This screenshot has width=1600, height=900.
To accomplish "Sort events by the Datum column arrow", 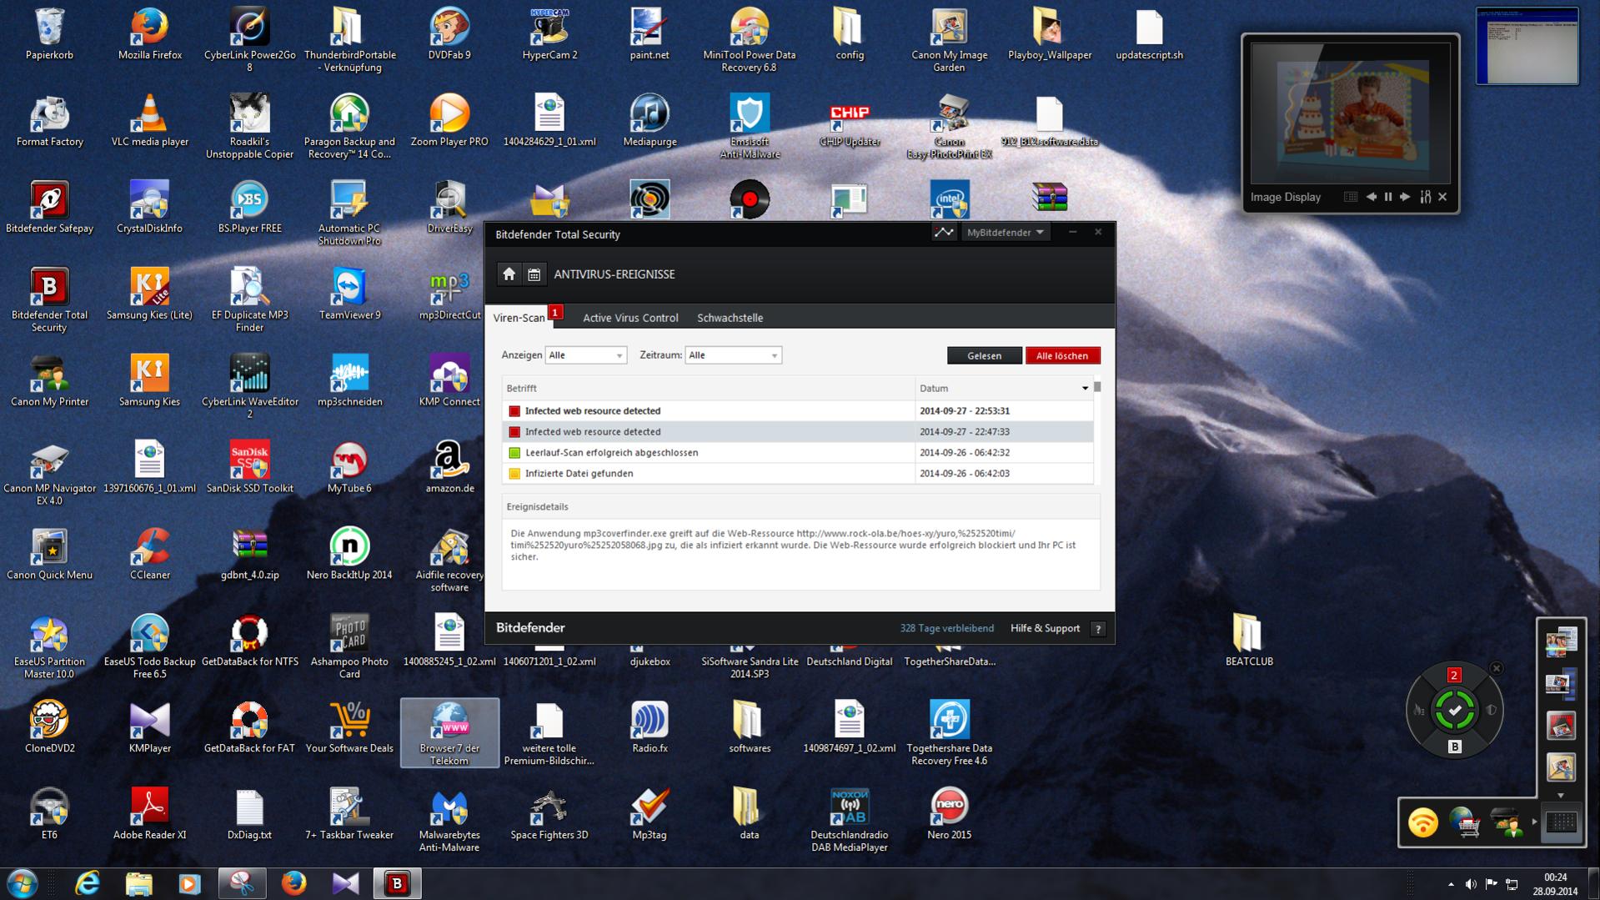I will coord(1085,389).
